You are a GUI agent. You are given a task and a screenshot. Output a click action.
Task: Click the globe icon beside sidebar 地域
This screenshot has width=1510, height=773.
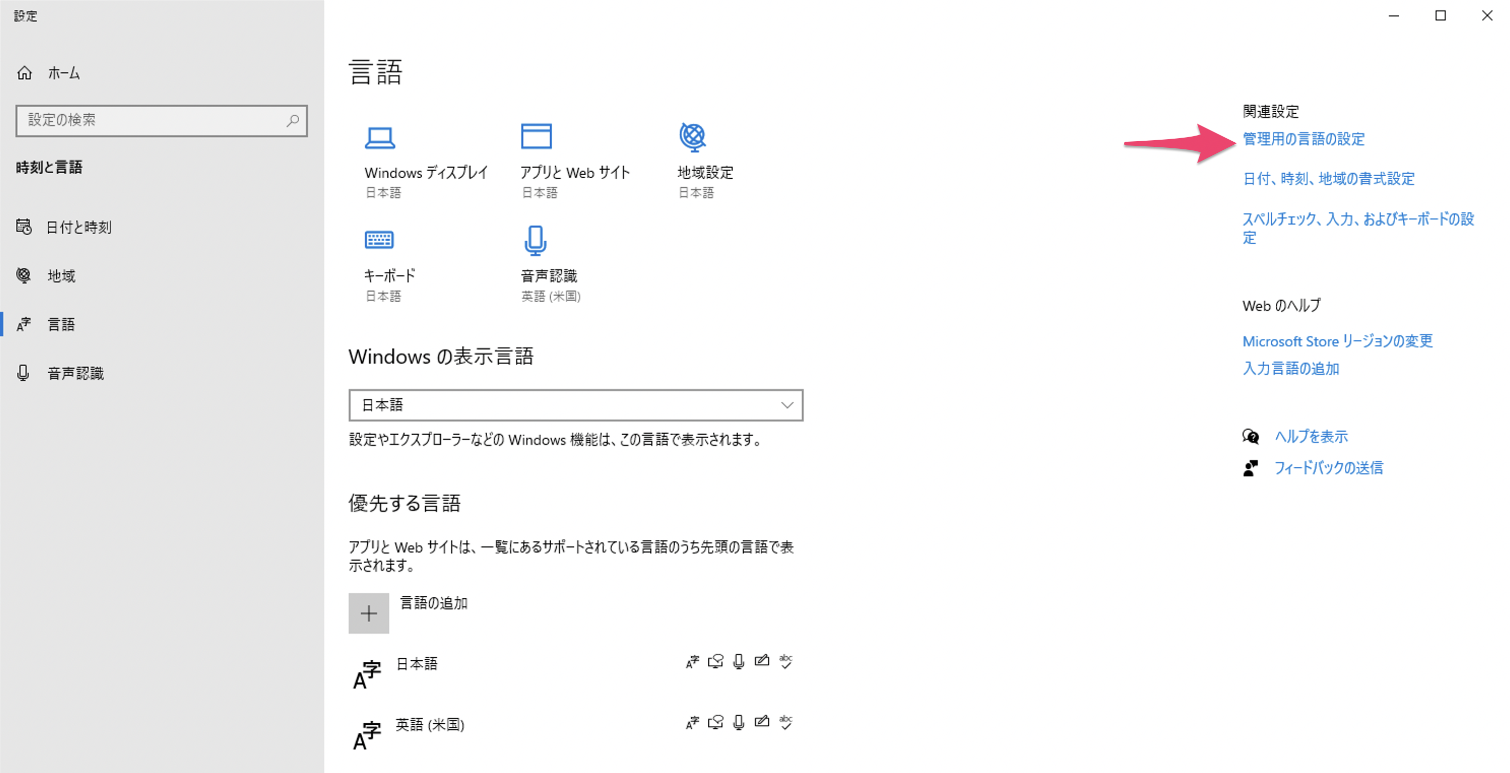coord(23,275)
